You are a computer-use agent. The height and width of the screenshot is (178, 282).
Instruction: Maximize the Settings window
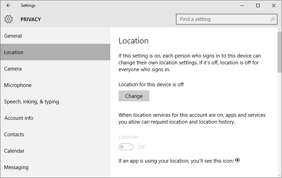click(258, 5)
